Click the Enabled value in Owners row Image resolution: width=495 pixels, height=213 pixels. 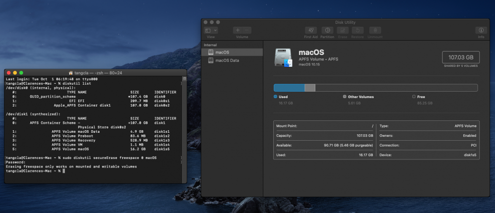tap(470, 136)
